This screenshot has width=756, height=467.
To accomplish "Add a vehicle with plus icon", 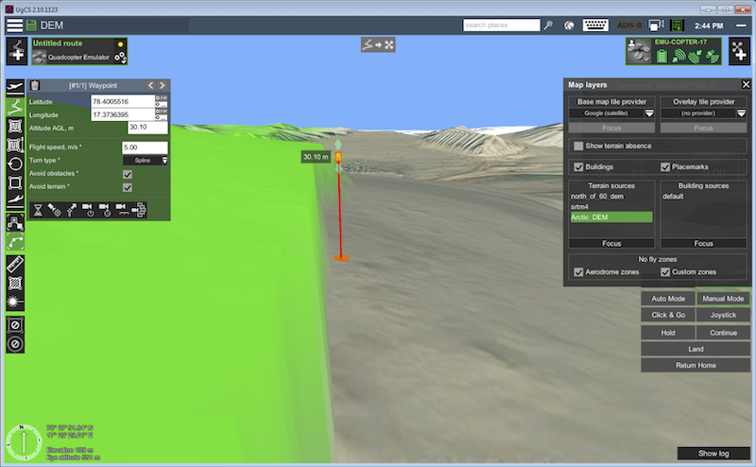I will click(x=739, y=51).
